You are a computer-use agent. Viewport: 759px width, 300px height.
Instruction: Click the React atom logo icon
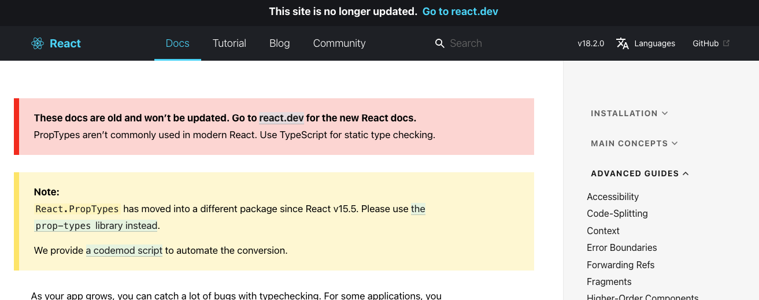(x=38, y=43)
